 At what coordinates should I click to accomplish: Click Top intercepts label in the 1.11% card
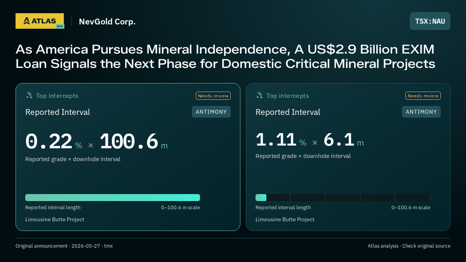point(288,95)
